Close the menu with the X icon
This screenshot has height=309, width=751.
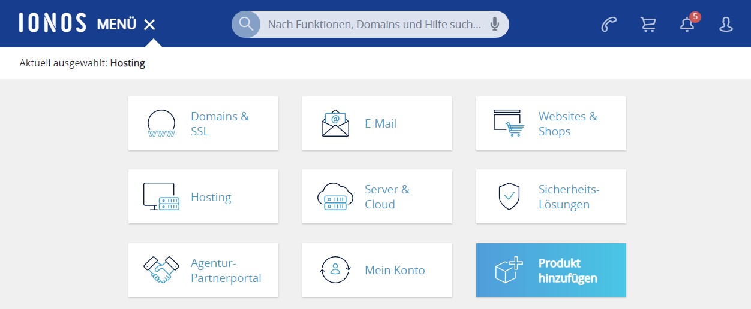coord(149,25)
